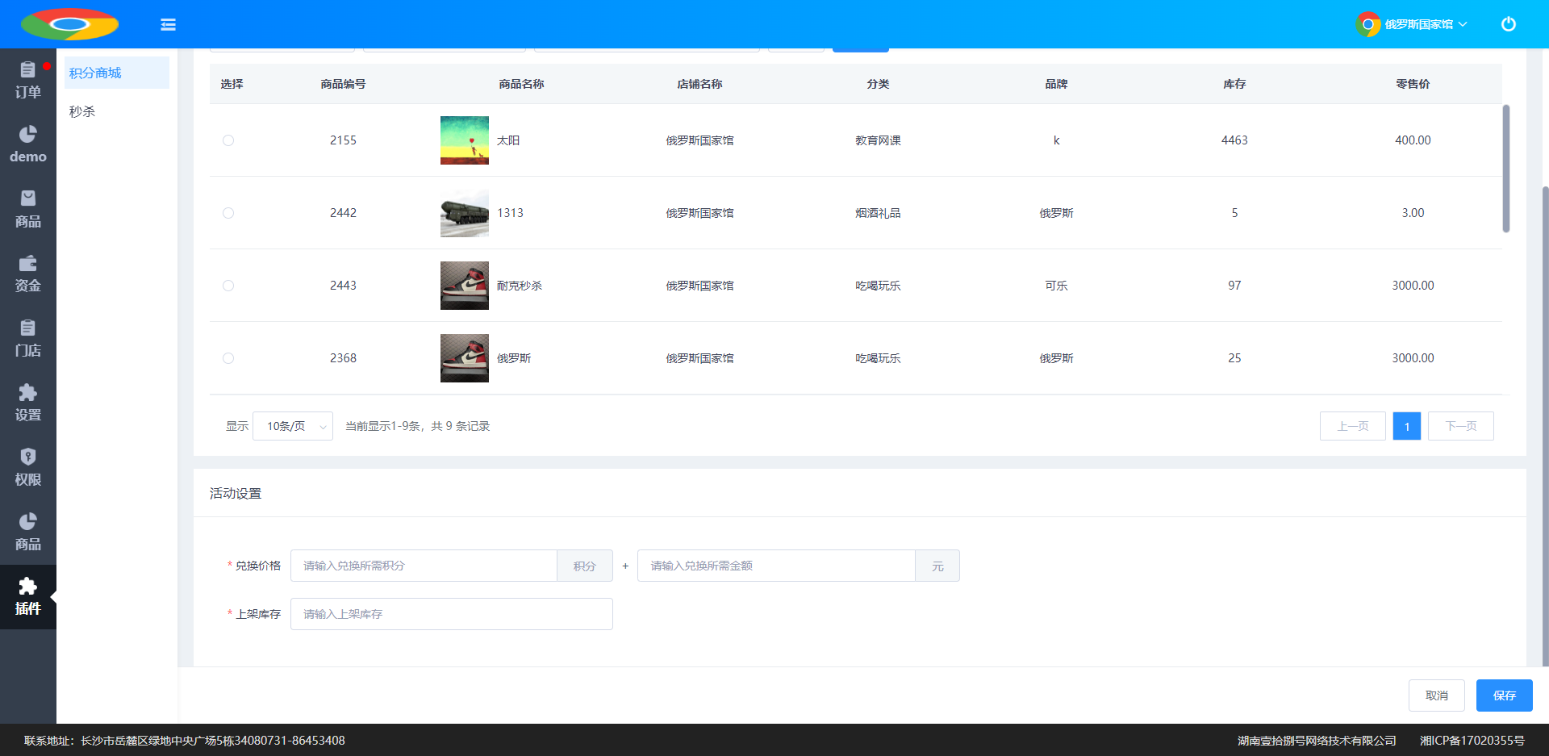Click the 上一页 pagination button
This screenshot has width=1549, height=756.
[x=1353, y=426]
